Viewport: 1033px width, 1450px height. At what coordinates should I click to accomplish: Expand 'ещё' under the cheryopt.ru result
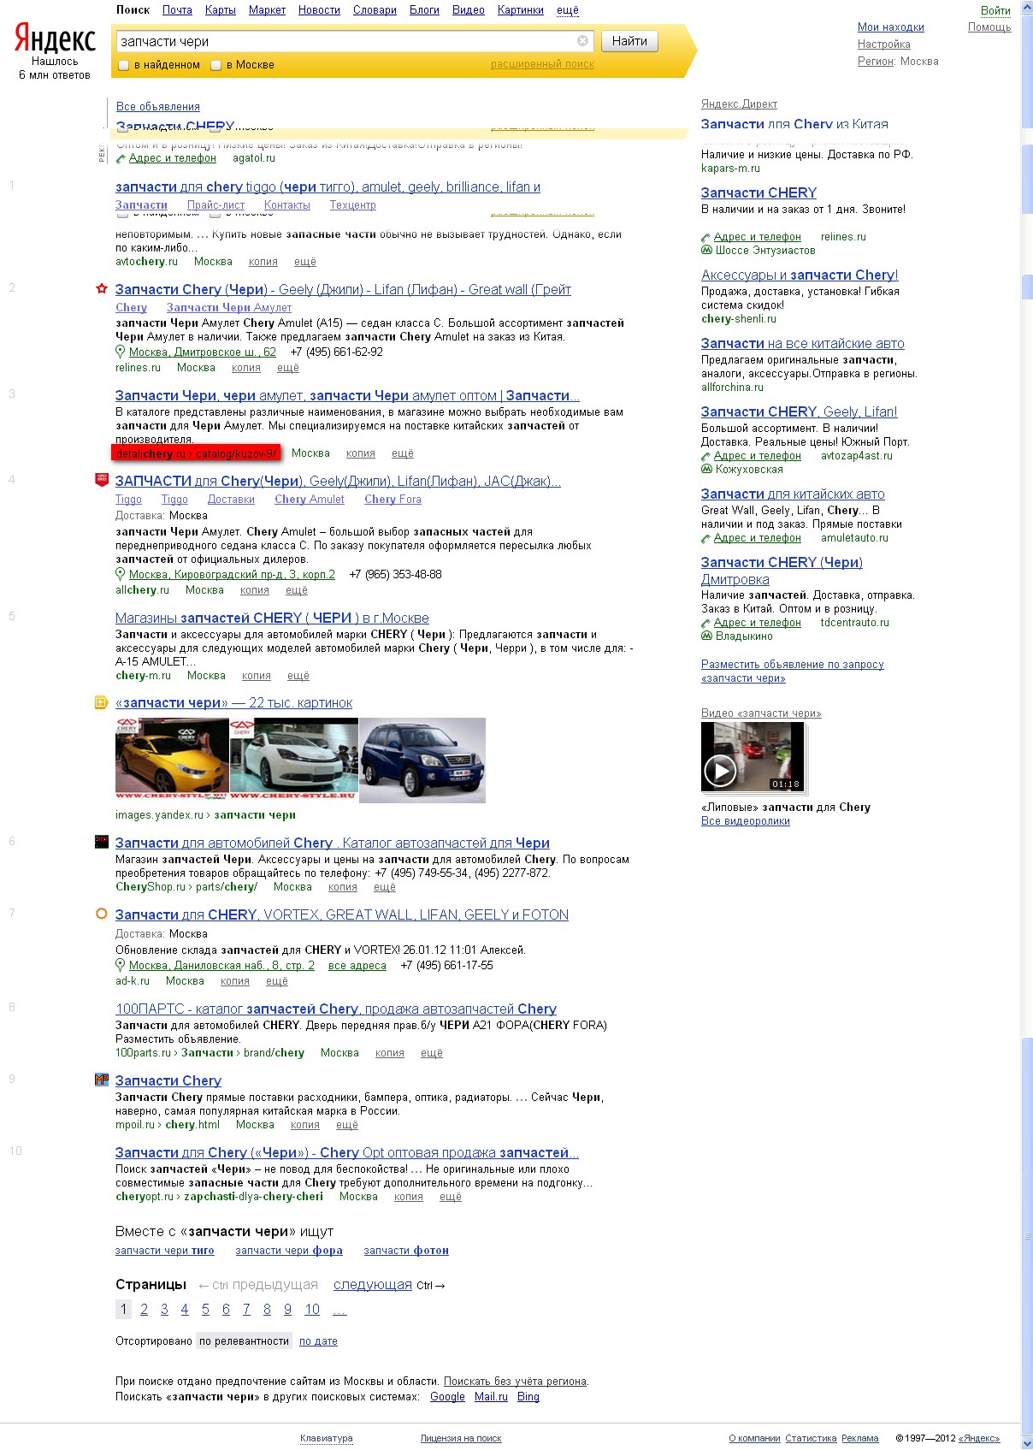tap(451, 1197)
